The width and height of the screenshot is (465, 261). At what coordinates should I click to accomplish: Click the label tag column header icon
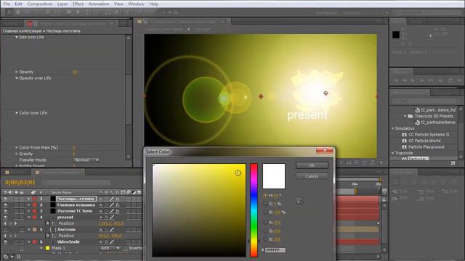[33, 193]
